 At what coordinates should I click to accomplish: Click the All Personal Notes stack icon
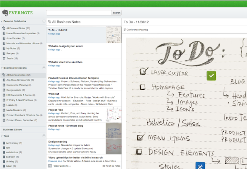(4, 28)
